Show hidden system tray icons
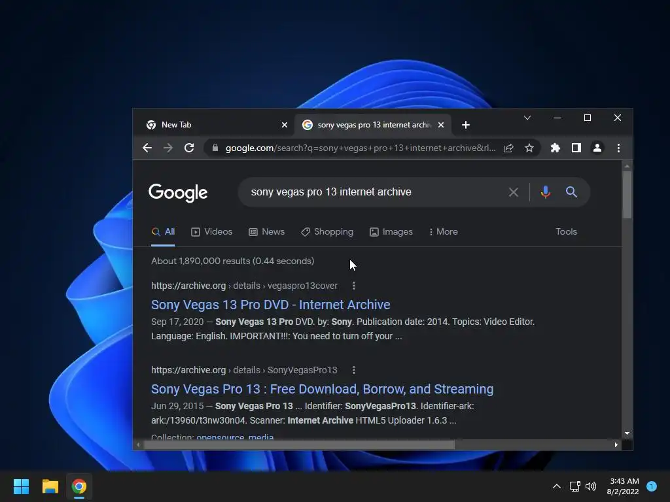Viewport: 670px width, 502px height. [x=557, y=486]
